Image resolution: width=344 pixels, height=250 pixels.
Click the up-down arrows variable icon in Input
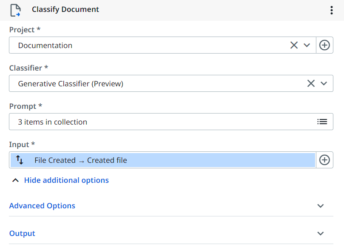pos(20,160)
